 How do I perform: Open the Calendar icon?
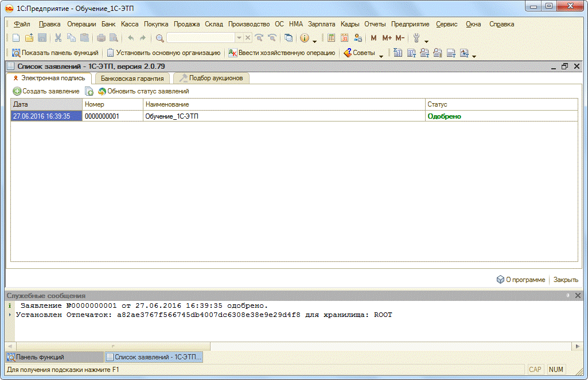coord(345,38)
